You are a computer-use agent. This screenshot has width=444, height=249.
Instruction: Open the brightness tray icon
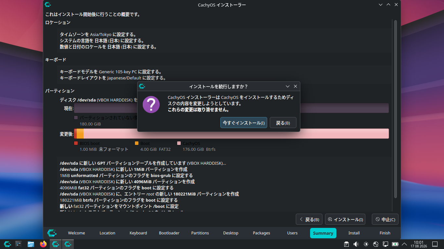366,244
